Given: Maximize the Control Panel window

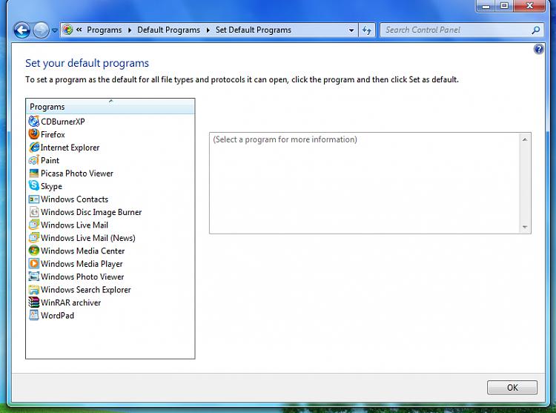Looking at the screenshot, I should tap(504, 6).
